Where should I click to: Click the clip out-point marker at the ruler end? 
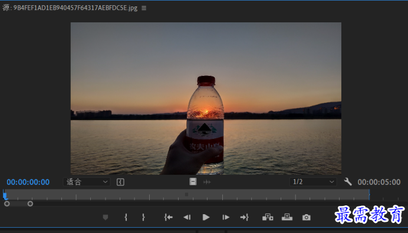(369, 195)
